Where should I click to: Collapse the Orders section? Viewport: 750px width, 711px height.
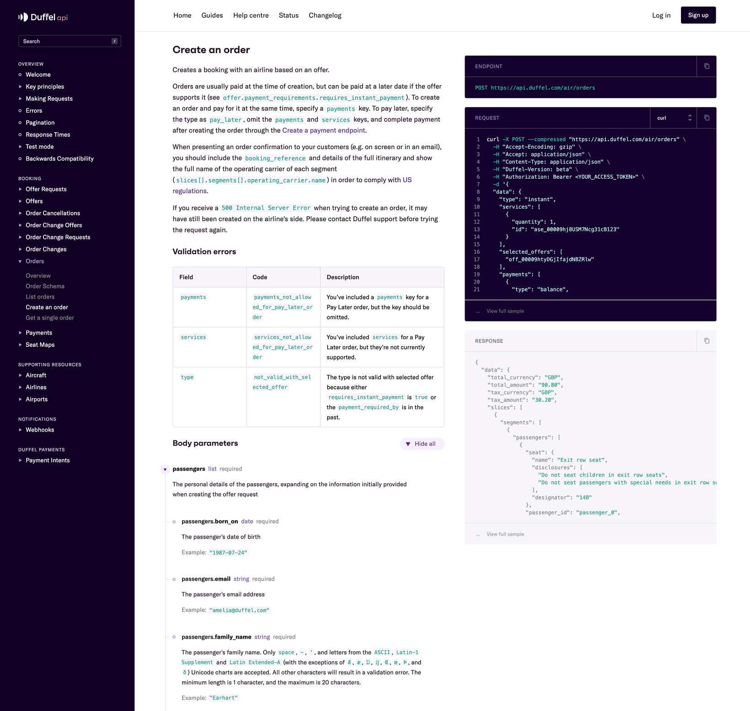coord(20,261)
